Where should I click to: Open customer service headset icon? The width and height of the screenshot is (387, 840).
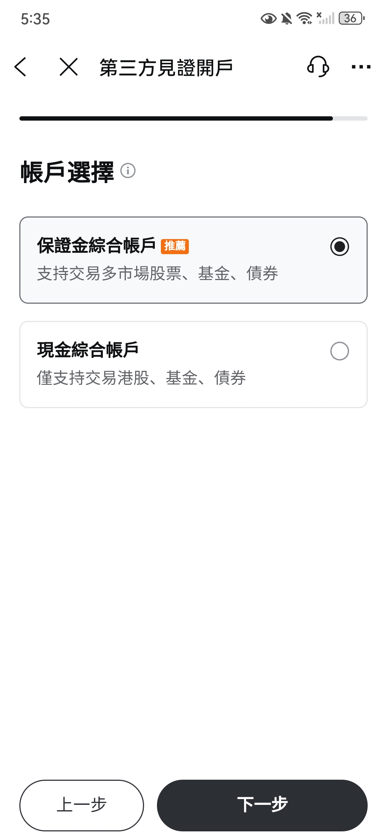pyautogui.click(x=318, y=66)
